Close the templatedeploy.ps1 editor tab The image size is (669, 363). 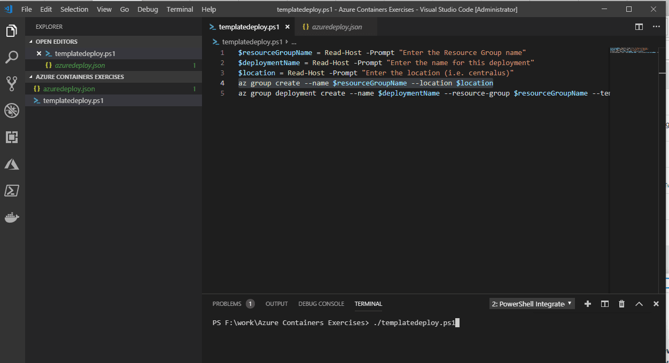pyautogui.click(x=287, y=27)
